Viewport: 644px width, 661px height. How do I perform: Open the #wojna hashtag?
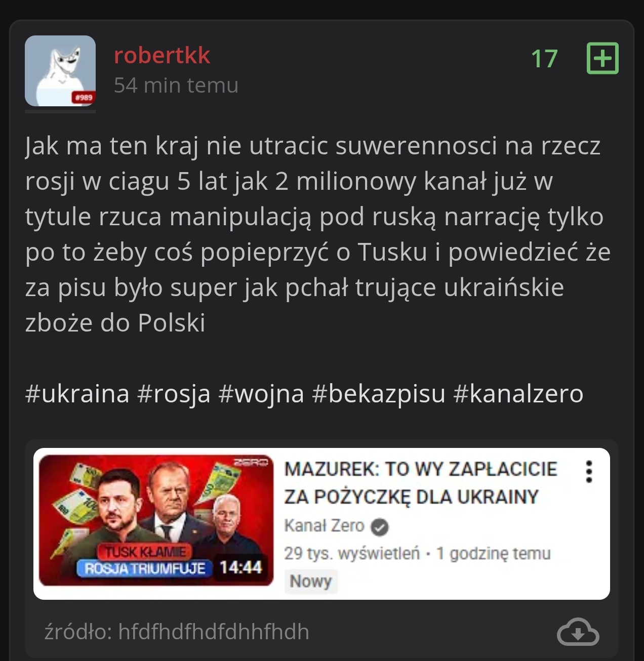(x=261, y=394)
